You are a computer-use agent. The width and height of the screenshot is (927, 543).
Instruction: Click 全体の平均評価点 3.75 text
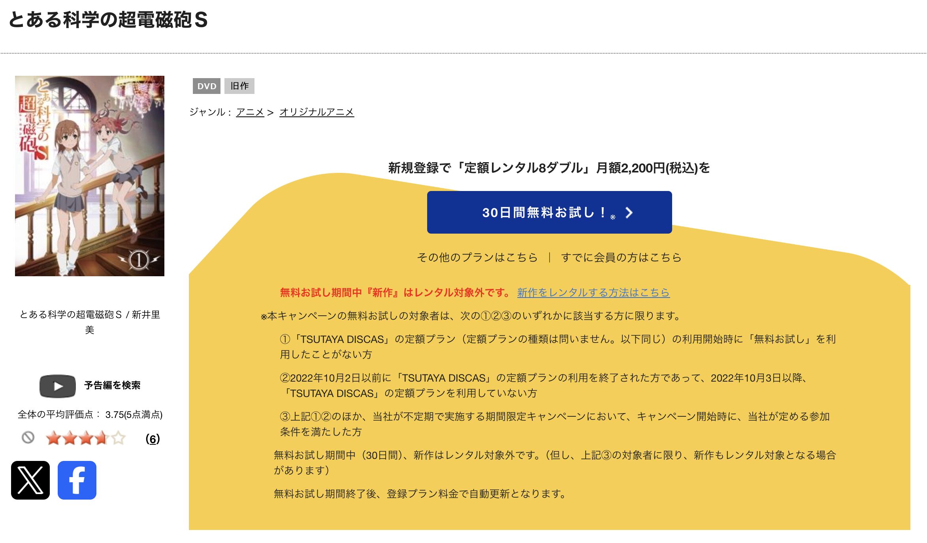[x=90, y=414]
